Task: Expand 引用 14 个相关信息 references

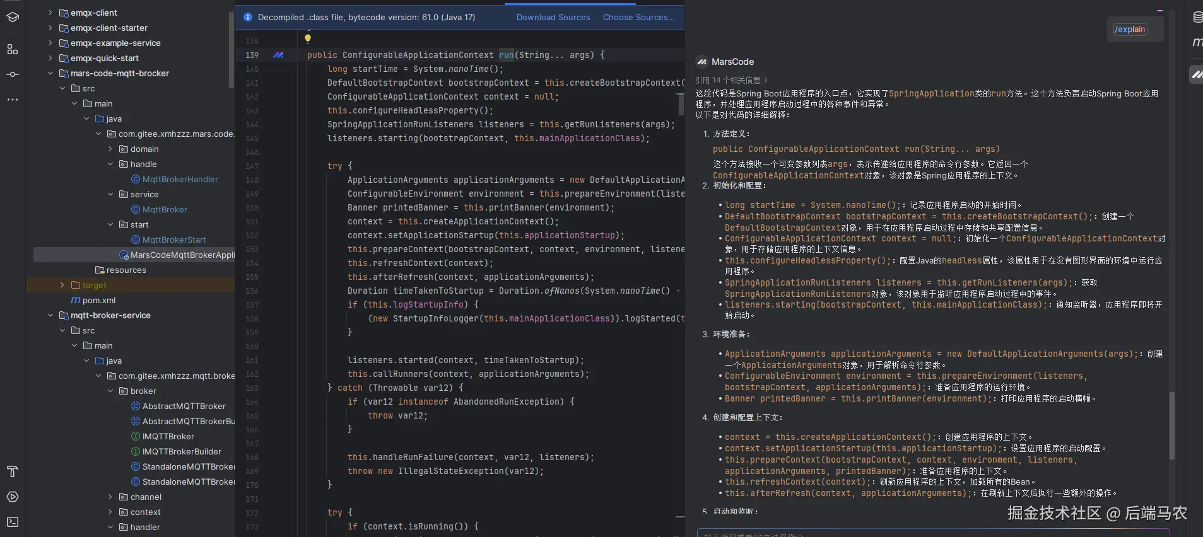Action: 731,80
